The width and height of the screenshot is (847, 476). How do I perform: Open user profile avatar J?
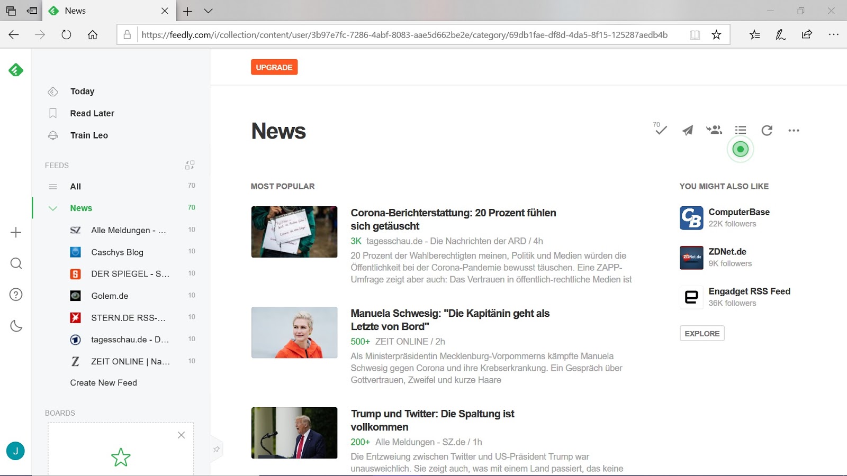(15, 451)
